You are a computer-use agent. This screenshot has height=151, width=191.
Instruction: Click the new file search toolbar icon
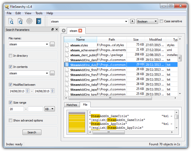pos(11,21)
